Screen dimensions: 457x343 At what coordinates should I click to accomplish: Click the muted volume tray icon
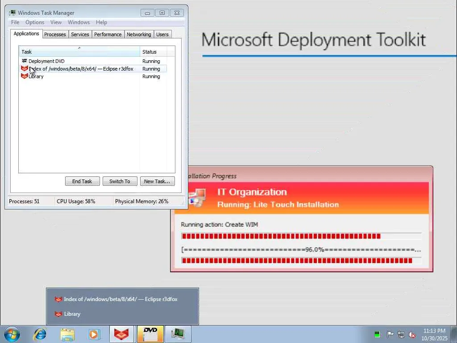(412, 335)
